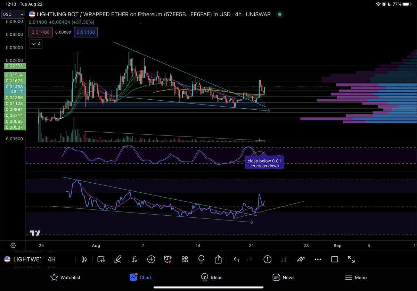Tap the 0.02293 green price level label

click(14, 66)
